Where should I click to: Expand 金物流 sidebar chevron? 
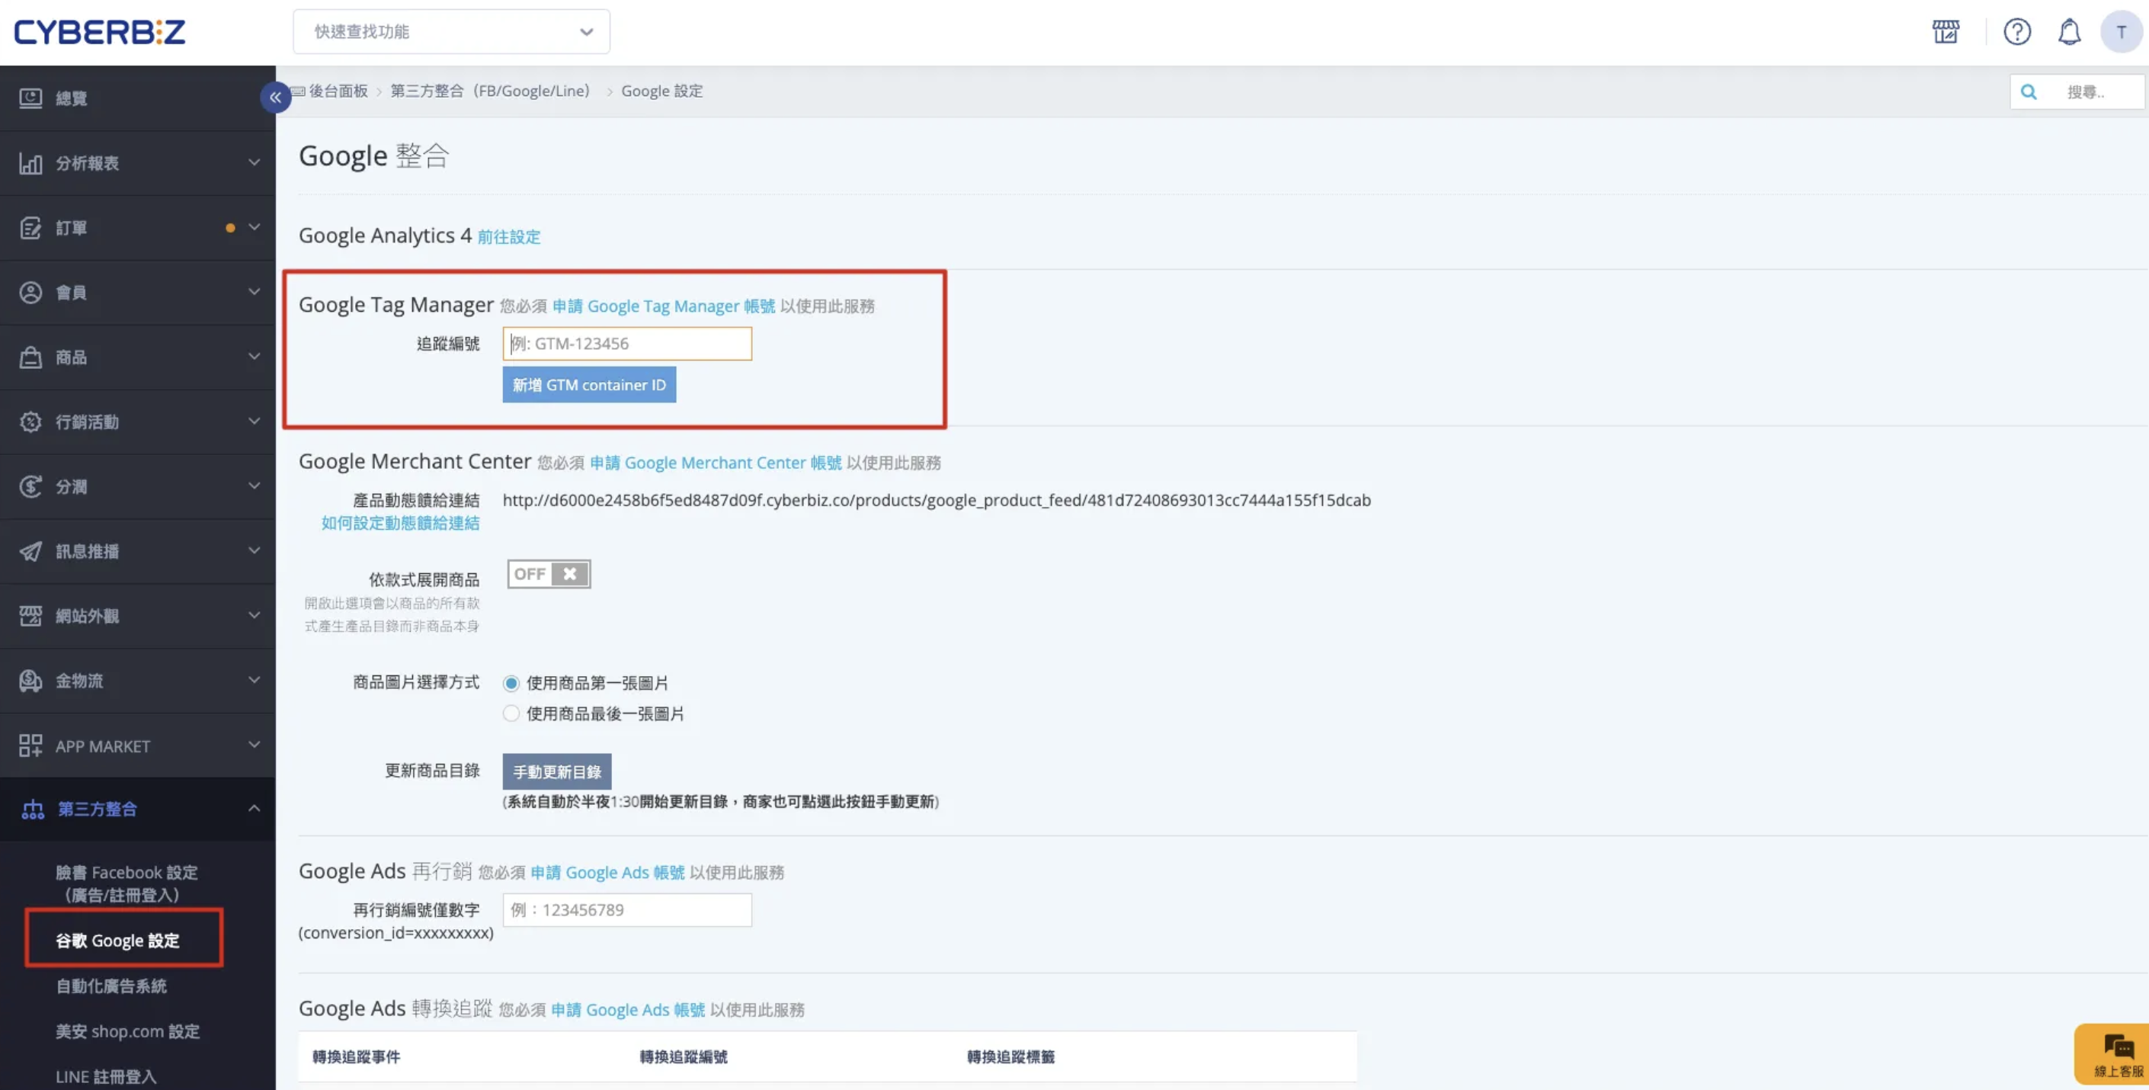[255, 679]
